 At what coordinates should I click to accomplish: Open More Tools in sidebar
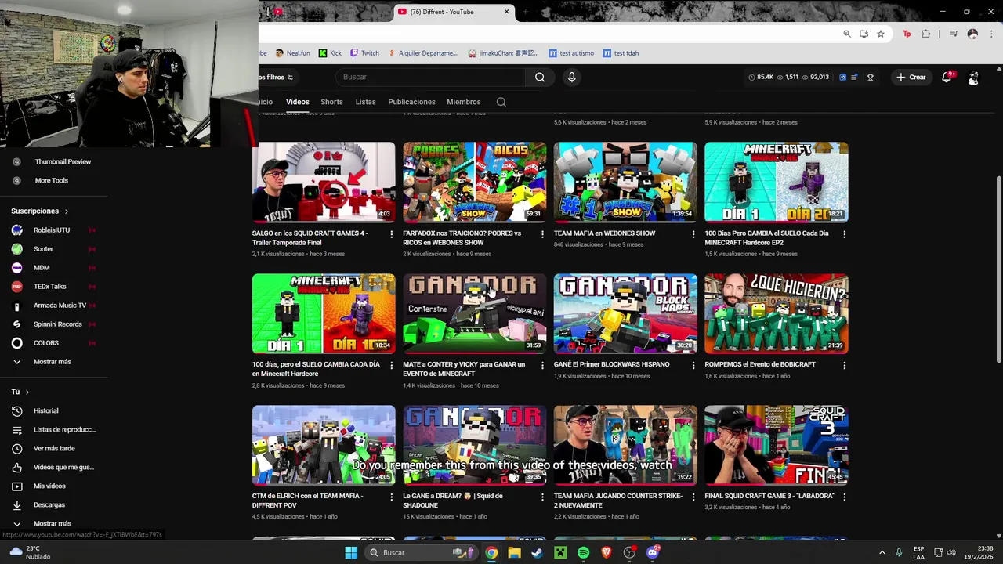pyautogui.click(x=53, y=180)
